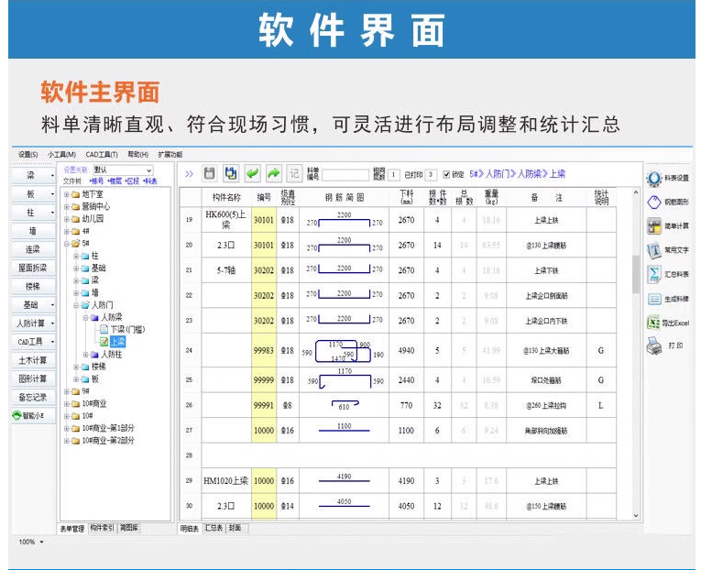
Task: Open the 100% zoom dropdown
Action: [31, 542]
